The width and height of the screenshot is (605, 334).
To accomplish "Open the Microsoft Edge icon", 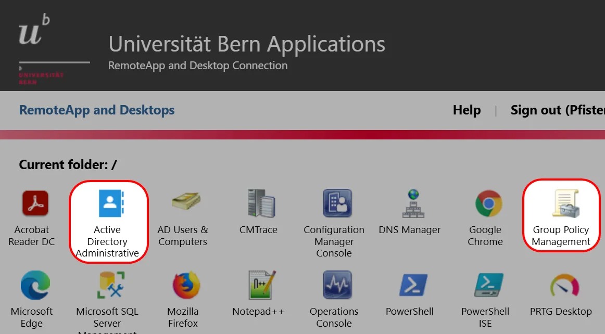I will 35,285.
